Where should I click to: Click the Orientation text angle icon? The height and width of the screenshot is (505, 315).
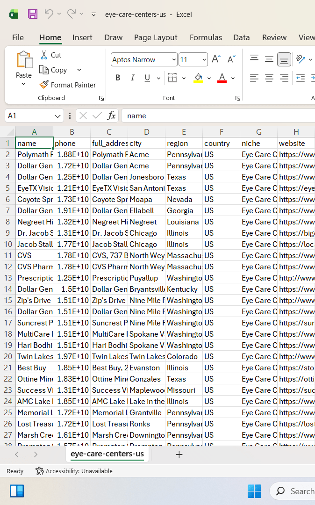(x=301, y=59)
